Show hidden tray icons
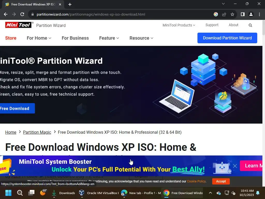 click(210, 193)
